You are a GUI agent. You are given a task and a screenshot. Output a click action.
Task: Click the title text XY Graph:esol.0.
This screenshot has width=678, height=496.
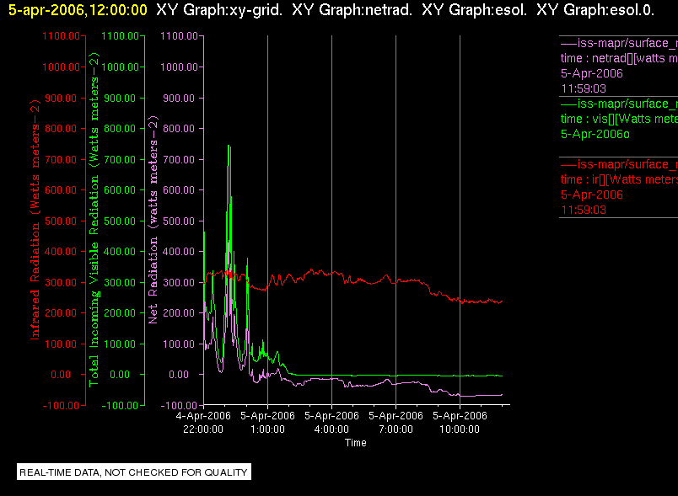tap(595, 10)
